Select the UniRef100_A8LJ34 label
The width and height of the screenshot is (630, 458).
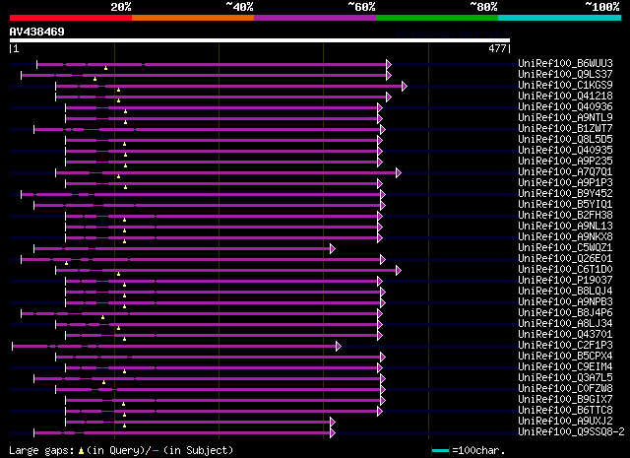[565, 324]
